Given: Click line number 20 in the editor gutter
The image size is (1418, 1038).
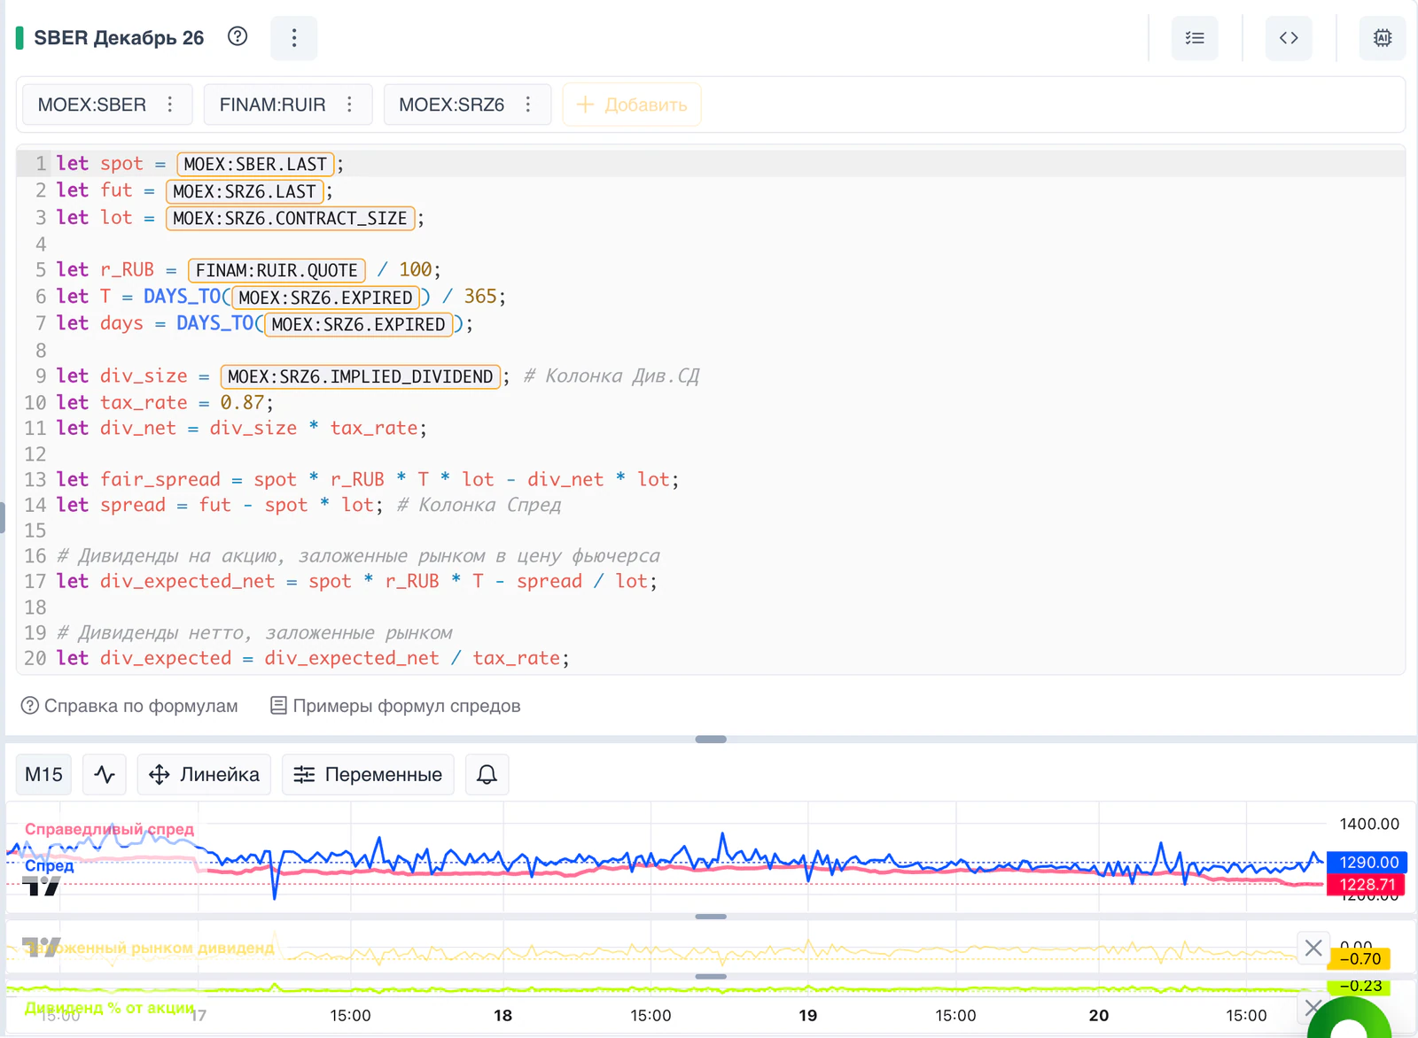Looking at the screenshot, I should click(35, 658).
